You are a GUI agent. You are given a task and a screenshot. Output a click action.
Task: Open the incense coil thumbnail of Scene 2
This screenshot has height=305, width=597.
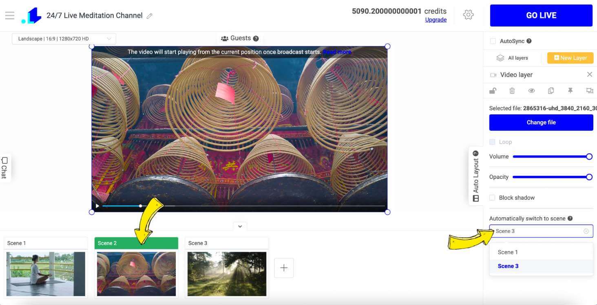pyautogui.click(x=136, y=274)
